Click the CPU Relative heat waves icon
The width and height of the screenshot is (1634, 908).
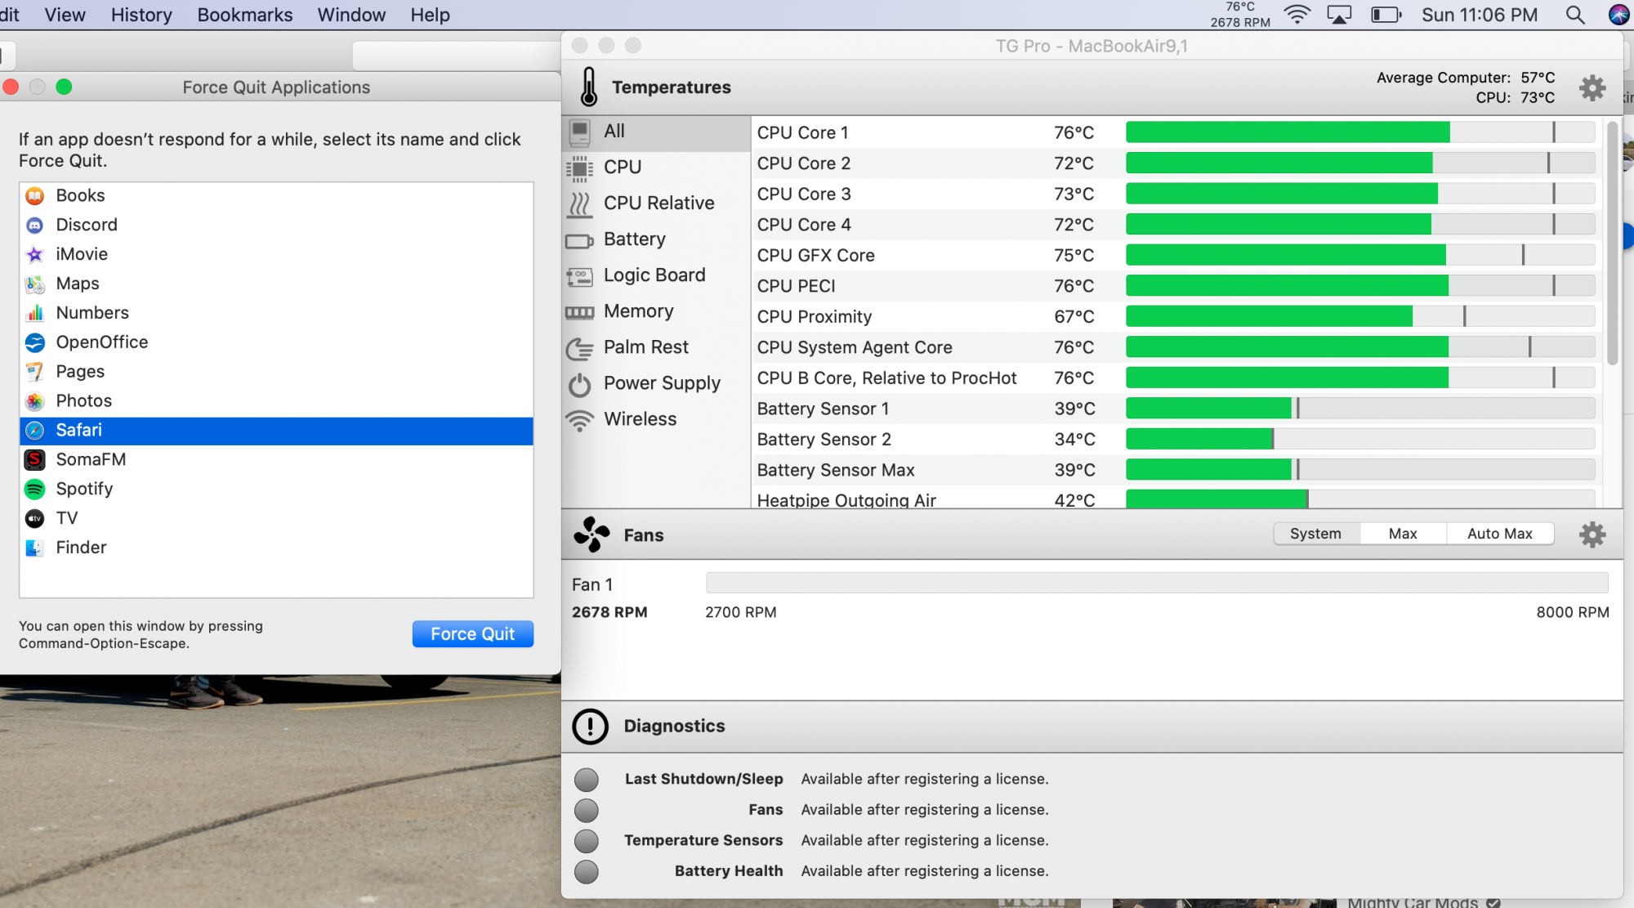[579, 204]
